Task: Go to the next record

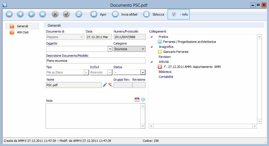Action: coord(31,14)
